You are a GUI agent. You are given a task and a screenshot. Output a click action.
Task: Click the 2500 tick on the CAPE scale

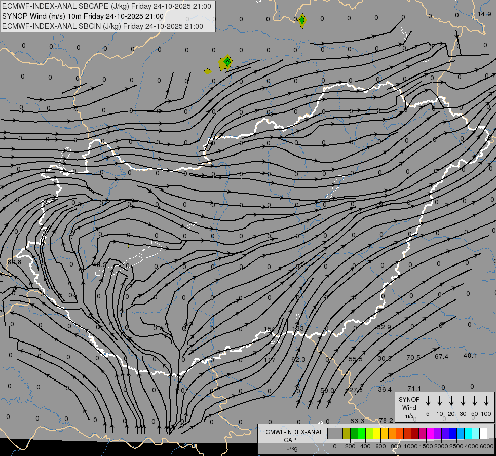pyautogui.click(x=456, y=446)
